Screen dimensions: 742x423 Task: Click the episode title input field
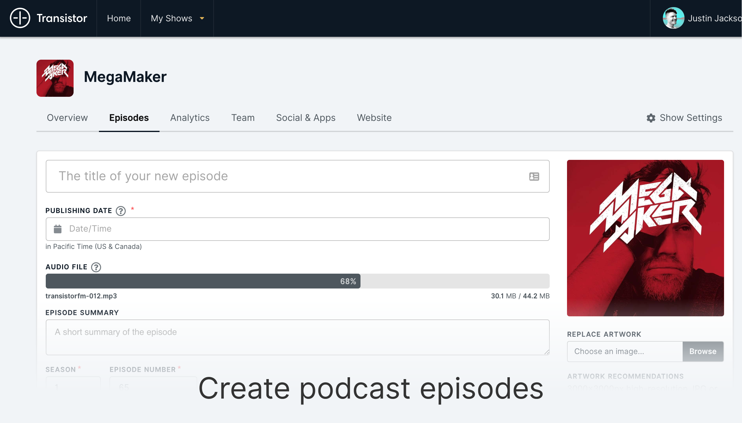click(x=284, y=176)
